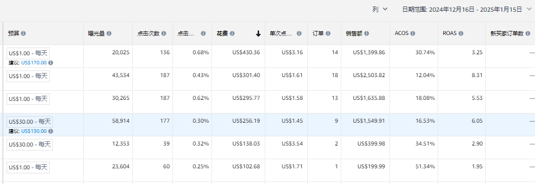535x184 pixels.
Task: Click ACOS value 34.51%
Action: tap(425, 144)
